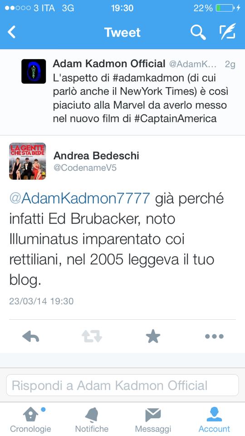Tap the Andrea Bedeschi name

tap(96, 156)
